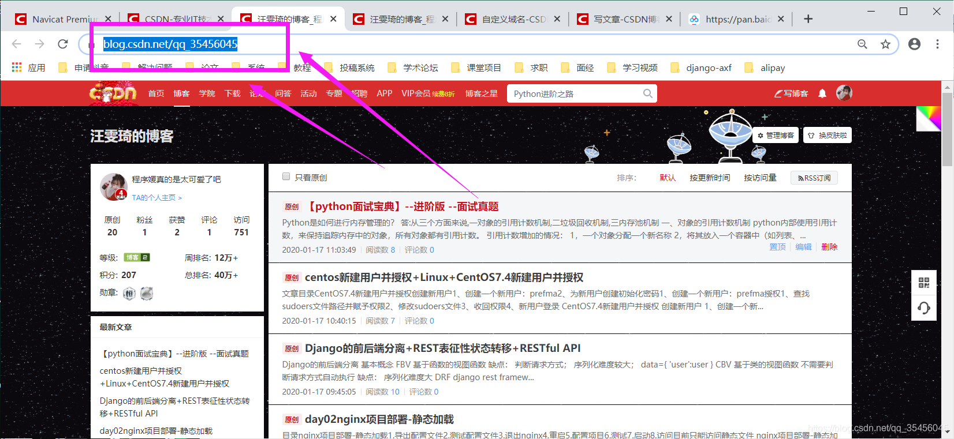Screen dimensions: 954x439
Task: Reload the current page
Action: [x=63, y=44]
